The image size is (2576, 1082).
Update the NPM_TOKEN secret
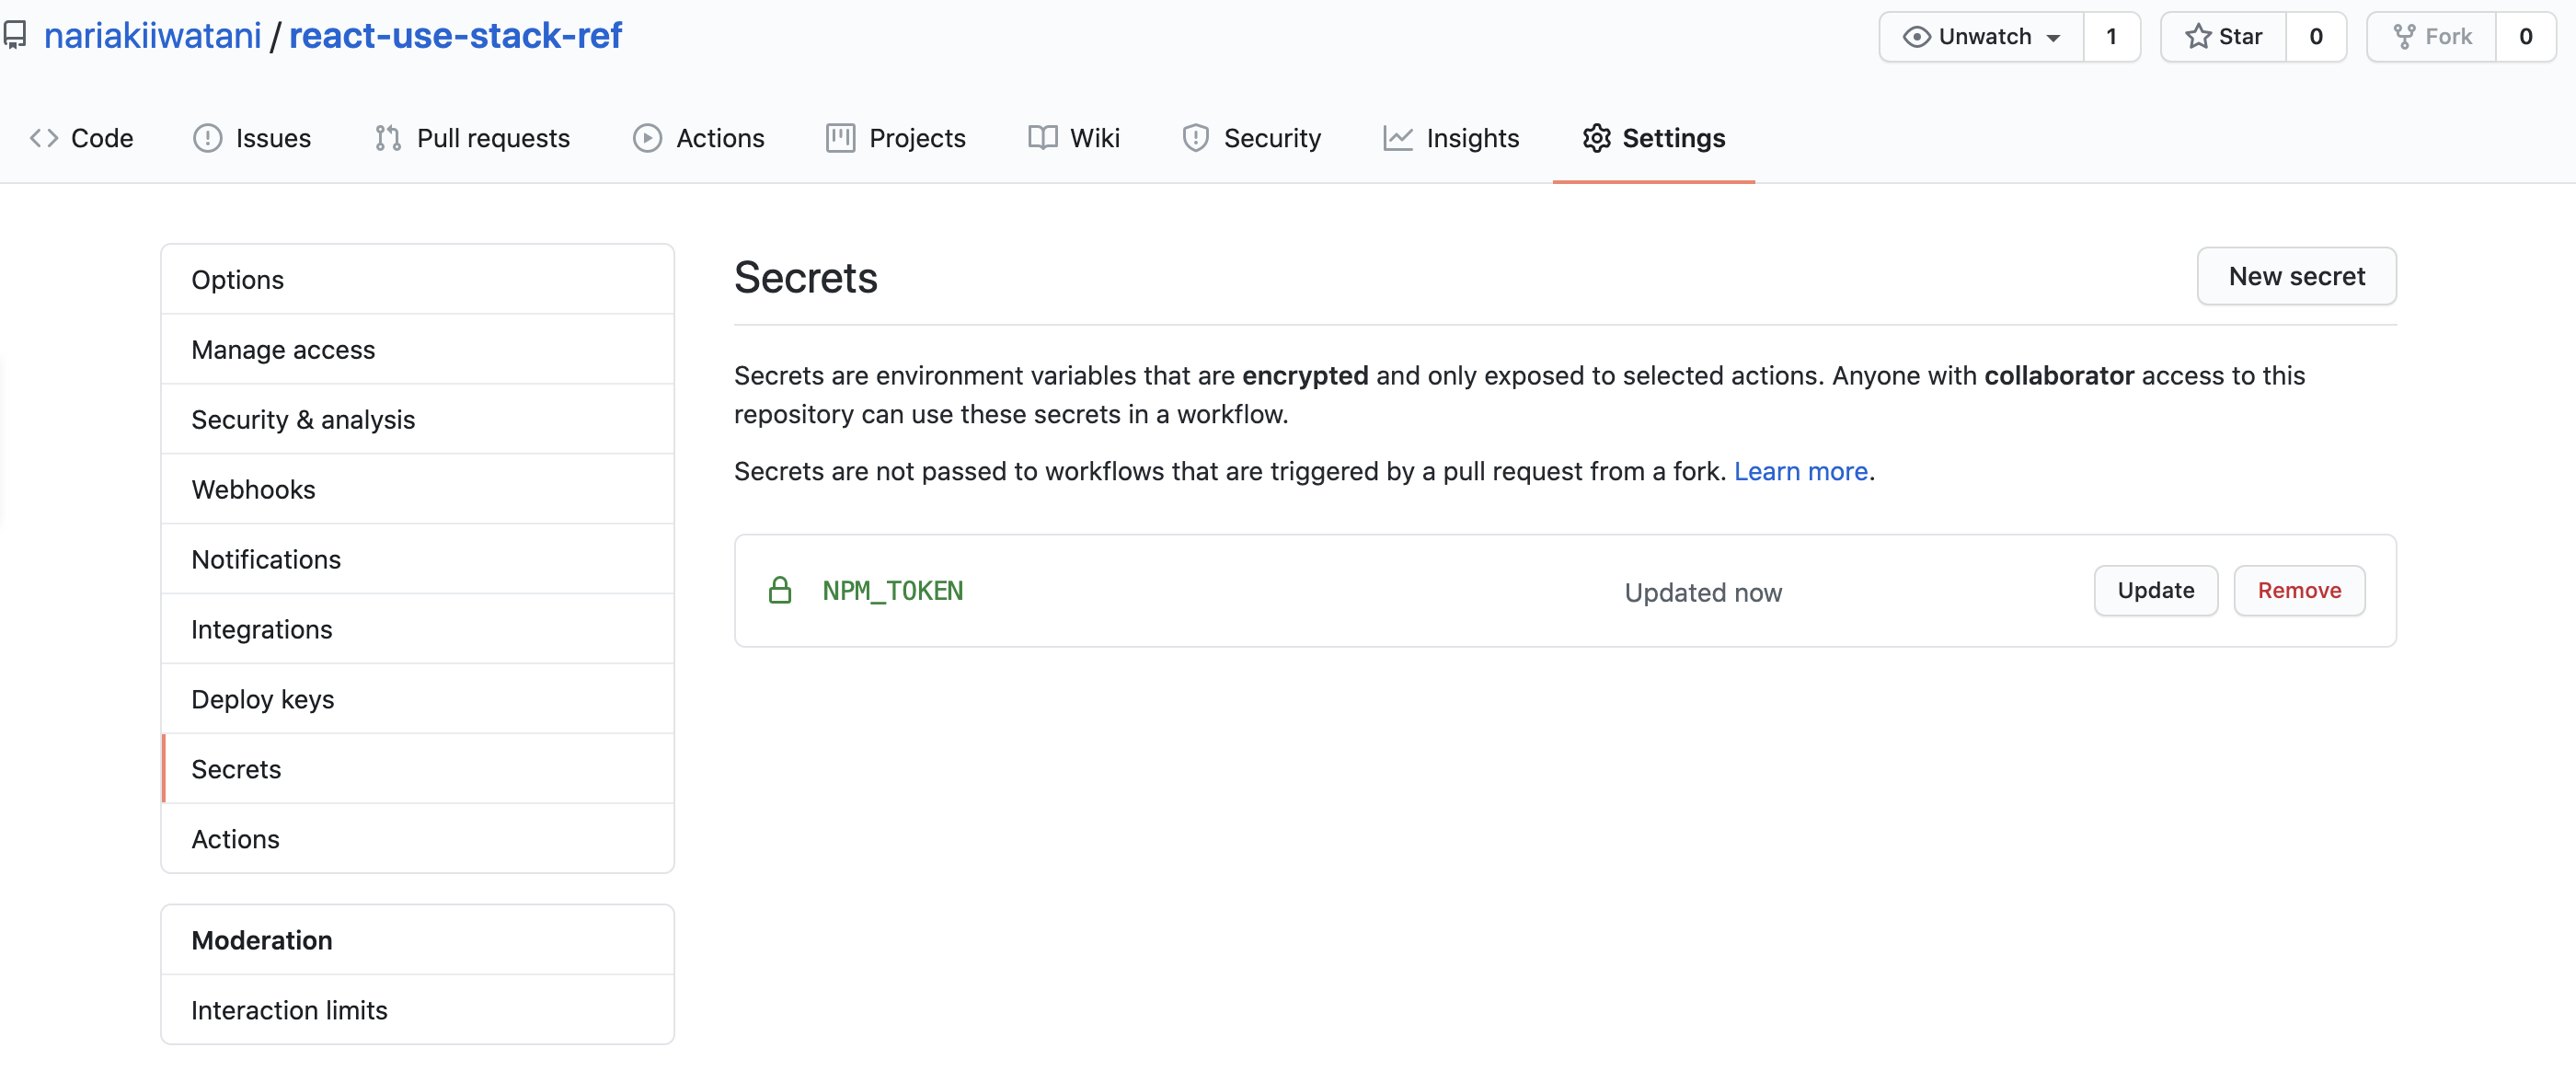point(2155,591)
